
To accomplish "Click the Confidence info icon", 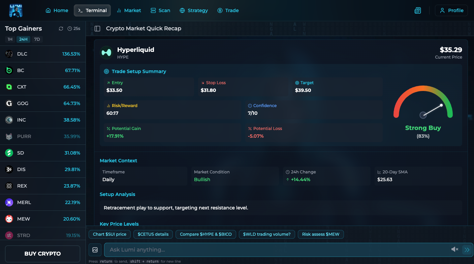I will (x=250, y=106).
